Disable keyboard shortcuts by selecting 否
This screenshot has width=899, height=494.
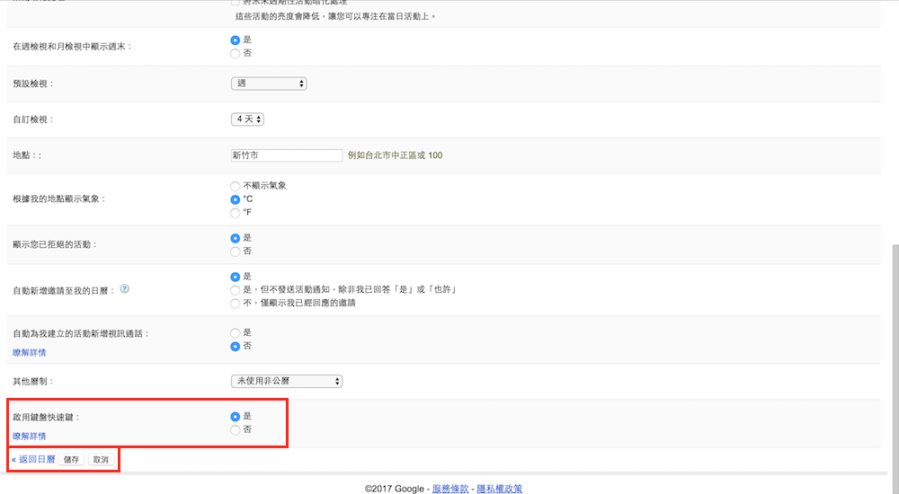pyautogui.click(x=236, y=430)
